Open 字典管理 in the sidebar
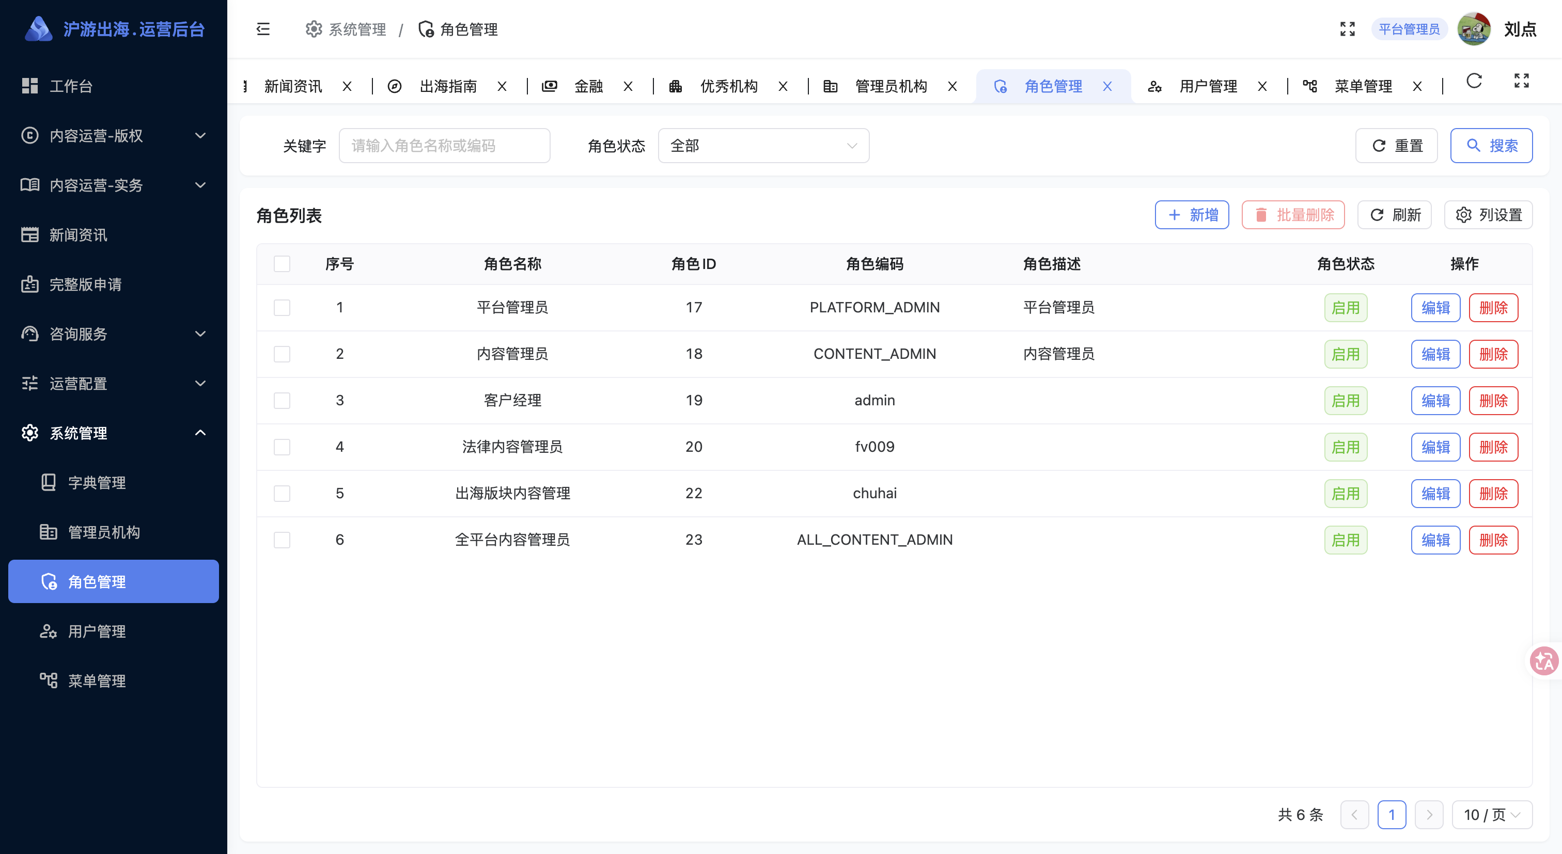Screen dimensions: 1562x854 click(x=114, y=482)
